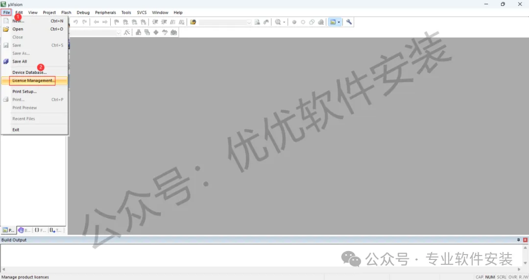Choose Print Setup in File menu

[x=34, y=92]
